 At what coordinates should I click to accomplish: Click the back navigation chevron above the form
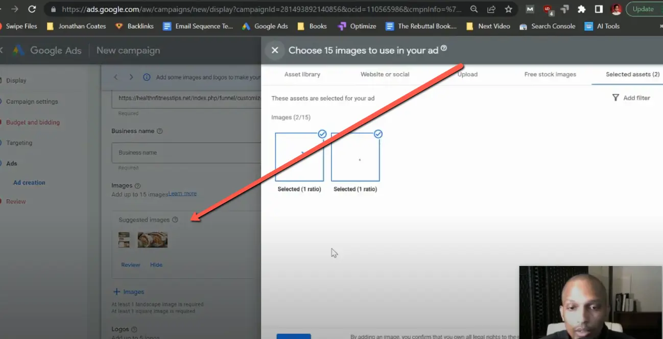(x=115, y=77)
